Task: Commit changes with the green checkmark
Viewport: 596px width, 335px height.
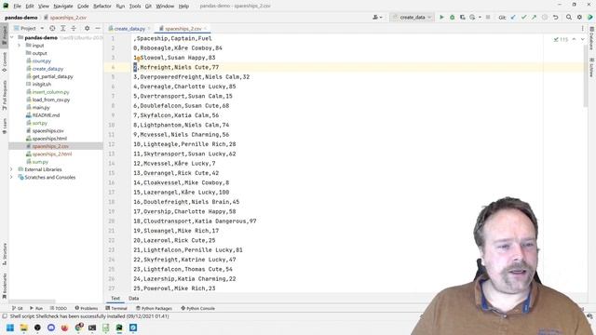Action: click(x=523, y=17)
